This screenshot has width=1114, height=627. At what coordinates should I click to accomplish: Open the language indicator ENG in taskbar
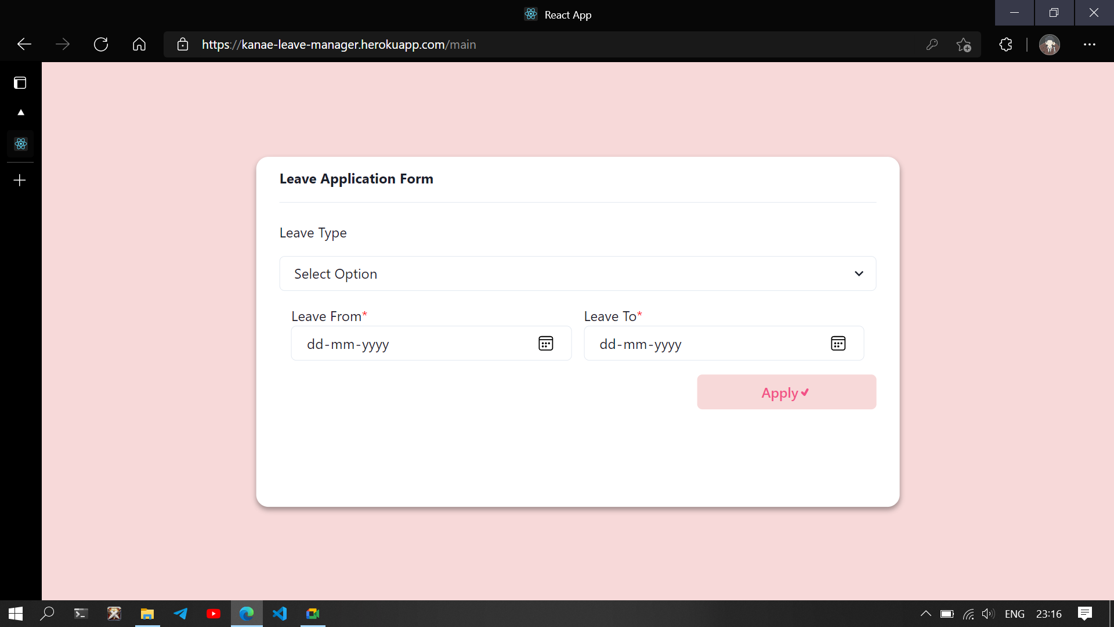(x=1015, y=614)
